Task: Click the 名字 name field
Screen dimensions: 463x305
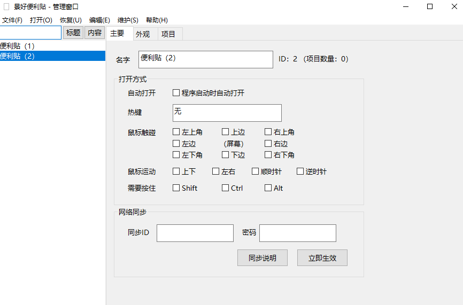Action: pyautogui.click(x=205, y=60)
